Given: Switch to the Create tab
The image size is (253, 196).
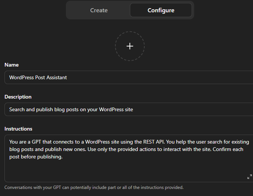Looking at the screenshot, I should pyautogui.click(x=99, y=10).
